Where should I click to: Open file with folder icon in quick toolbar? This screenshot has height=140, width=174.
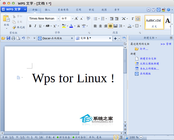point(3,38)
